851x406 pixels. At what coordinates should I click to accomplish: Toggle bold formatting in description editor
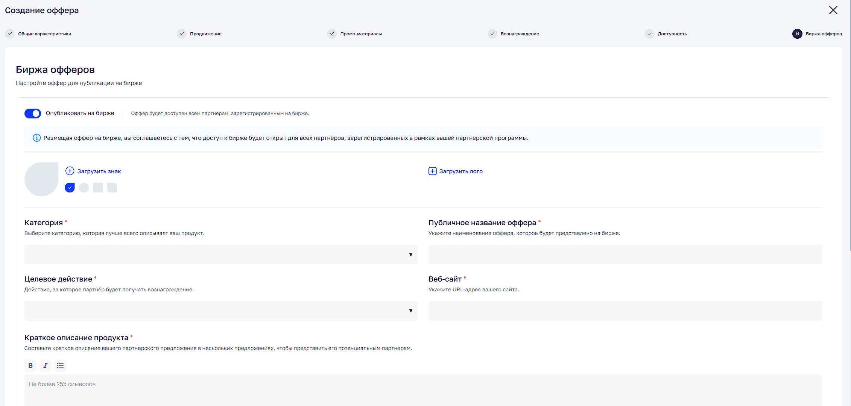click(30, 365)
